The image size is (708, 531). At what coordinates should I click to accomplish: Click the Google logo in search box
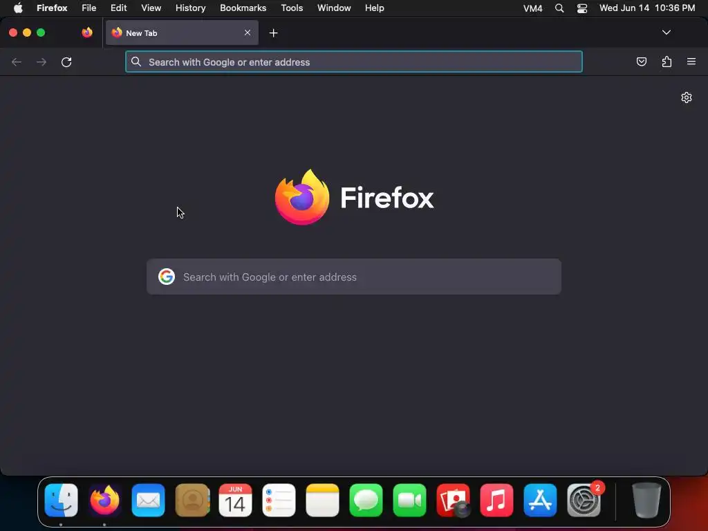point(167,277)
